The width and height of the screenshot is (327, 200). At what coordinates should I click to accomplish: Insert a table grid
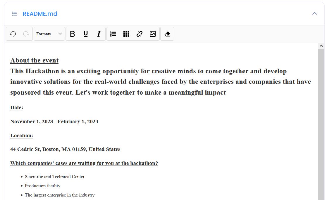pos(126,34)
